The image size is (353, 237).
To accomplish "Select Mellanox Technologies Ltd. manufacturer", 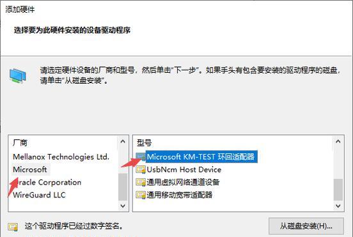I will 61,157.
